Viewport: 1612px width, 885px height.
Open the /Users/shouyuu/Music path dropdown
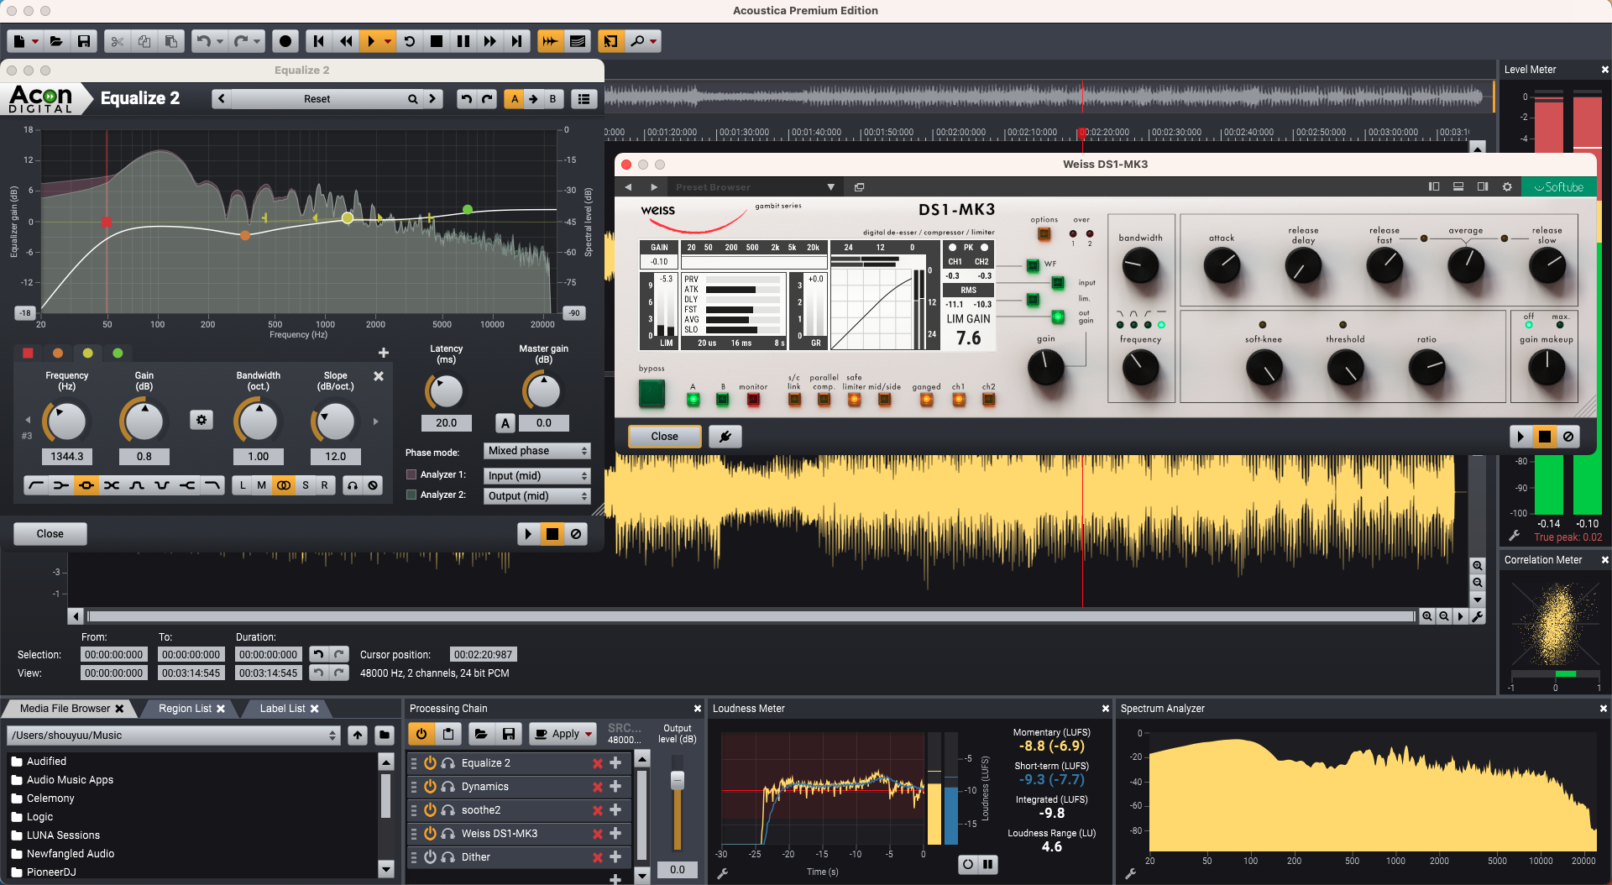click(174, 736)
